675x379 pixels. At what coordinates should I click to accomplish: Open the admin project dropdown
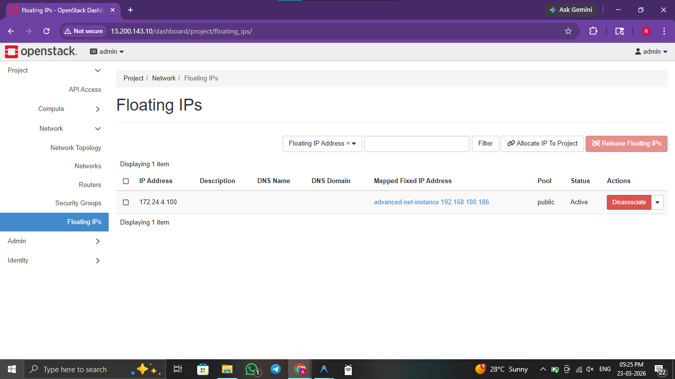point(107,51)
